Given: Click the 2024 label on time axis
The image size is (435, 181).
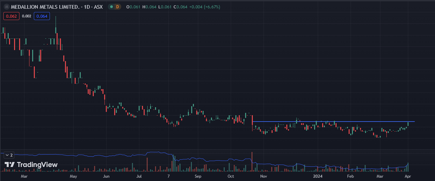Looking at the screenshot, I should pos(318,177).
